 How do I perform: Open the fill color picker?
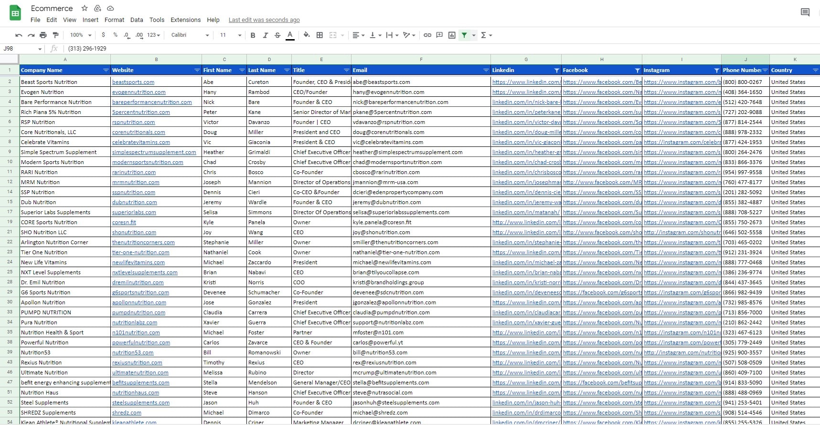307,35
